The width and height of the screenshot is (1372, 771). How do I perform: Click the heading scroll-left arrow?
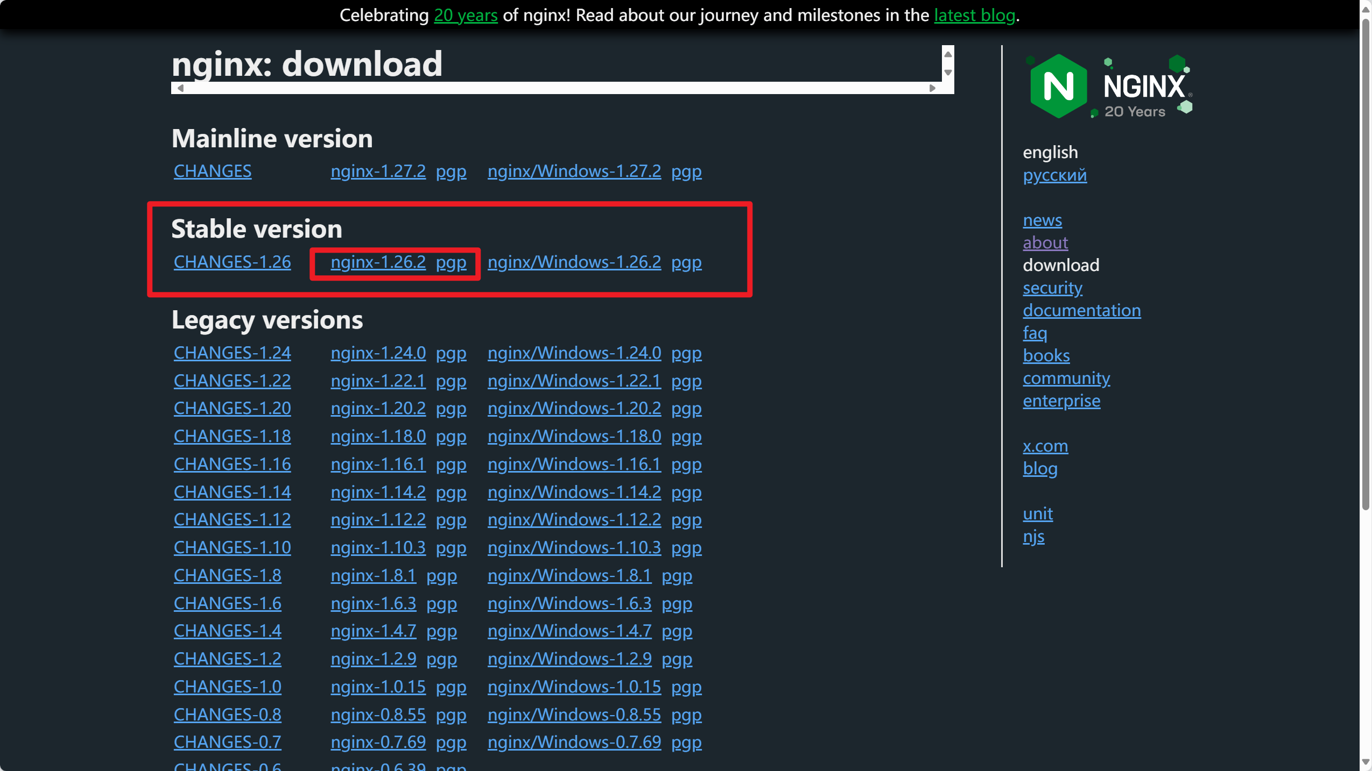point(181,88)
